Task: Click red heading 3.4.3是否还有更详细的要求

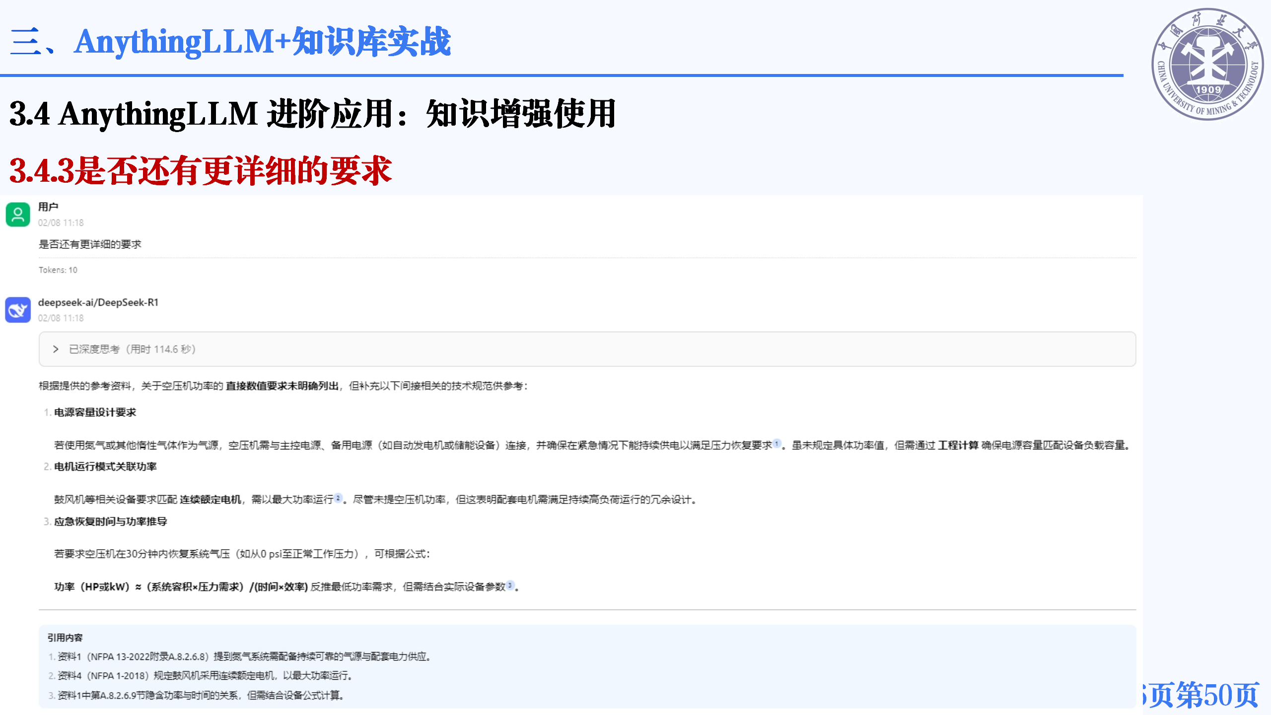Action: (x=201, y=170)
